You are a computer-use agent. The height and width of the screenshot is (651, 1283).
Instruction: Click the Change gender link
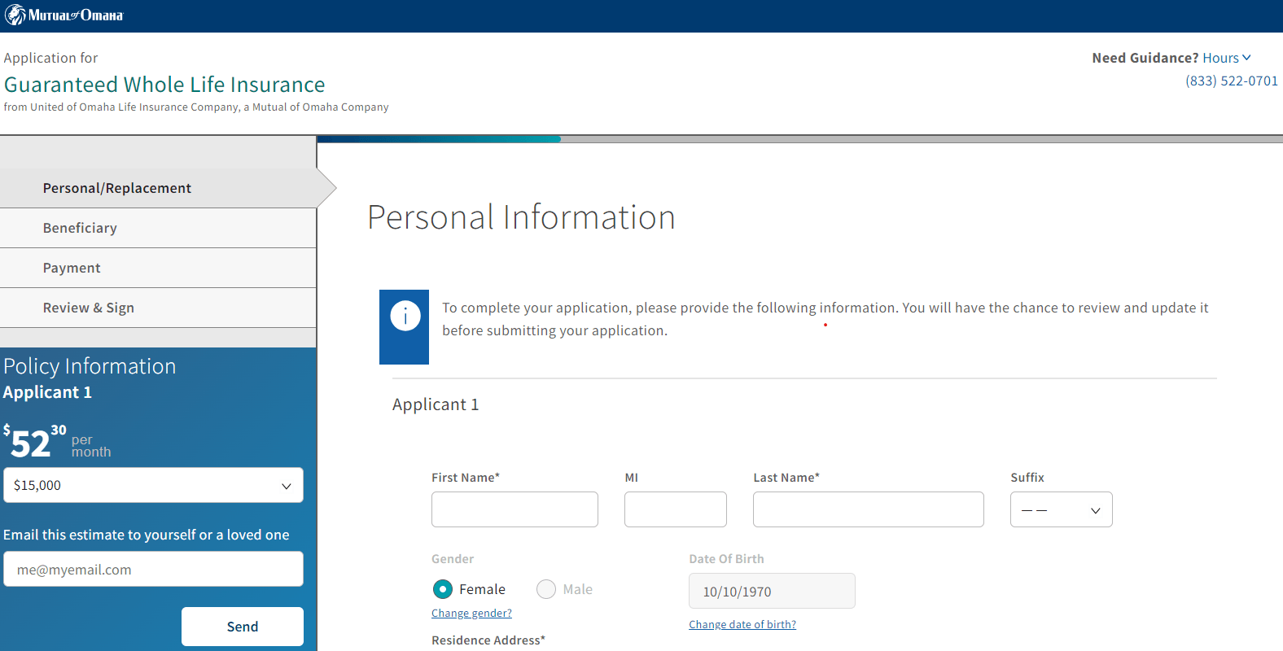471,614
